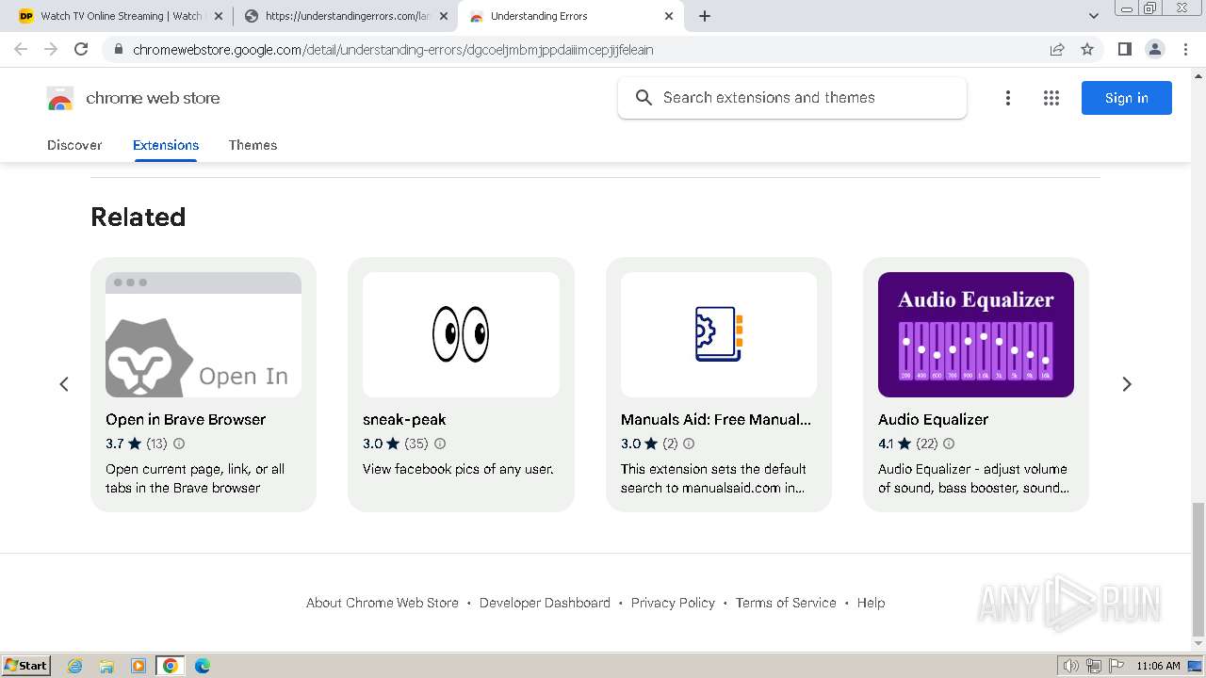Launch Microsoft Edge from the taskbar
The height and width of the screenshot is (678, 1206).
202,666
